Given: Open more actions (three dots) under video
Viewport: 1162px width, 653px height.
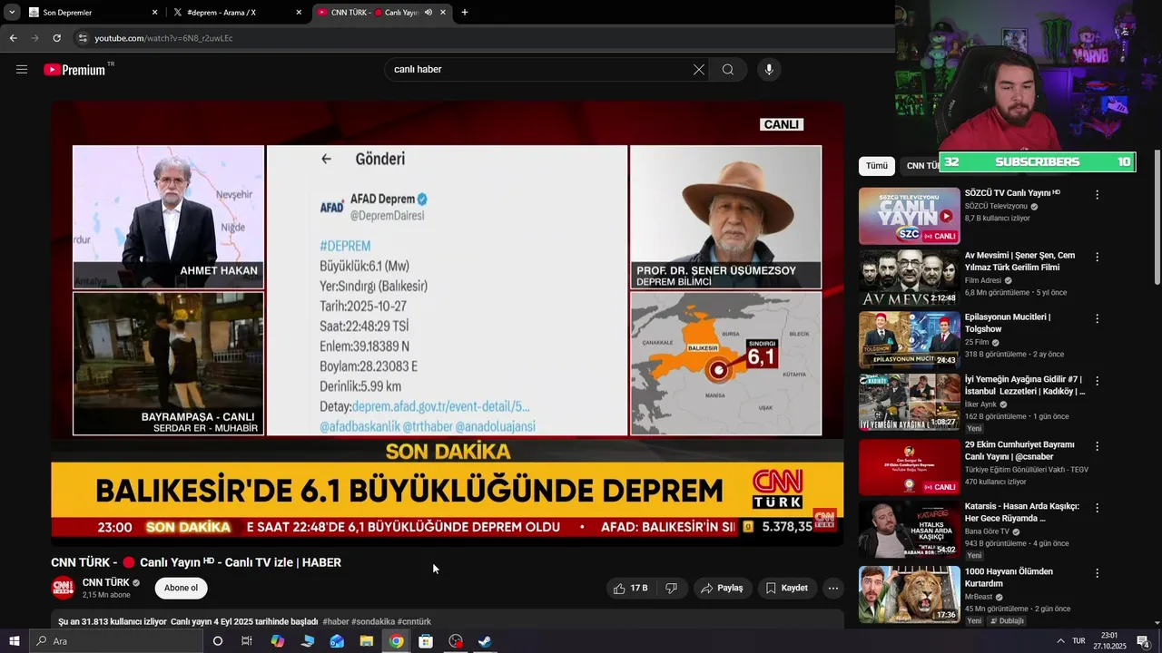Looking at the screenshot, I should coord(833,589).
